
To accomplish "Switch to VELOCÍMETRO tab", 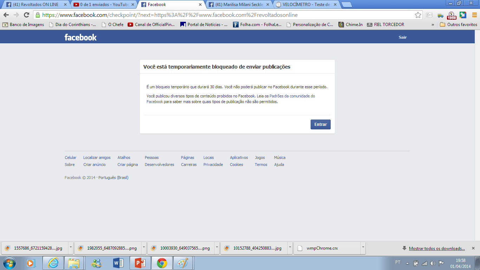I will click(x=306, y=5).
